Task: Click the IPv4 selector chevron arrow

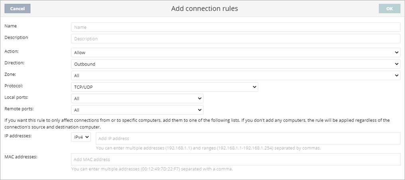Action: coord(87,137)
